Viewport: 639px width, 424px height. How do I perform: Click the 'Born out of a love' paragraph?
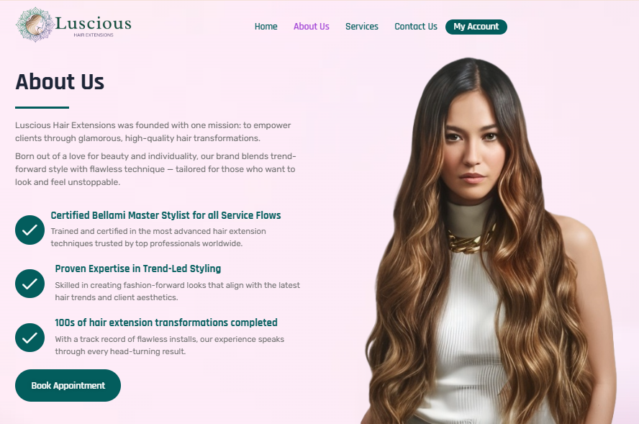(x=155, y=169)
